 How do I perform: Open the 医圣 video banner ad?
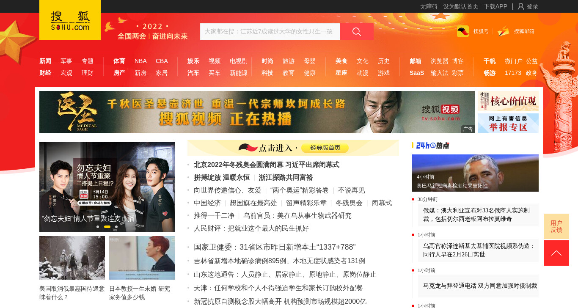[x=257, y=112]
